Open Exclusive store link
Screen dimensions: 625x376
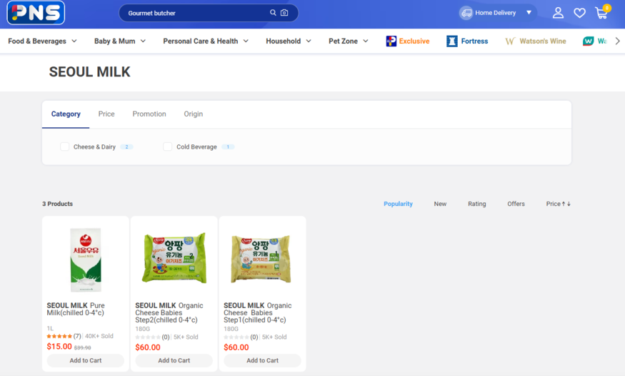(x=414, y=41)
